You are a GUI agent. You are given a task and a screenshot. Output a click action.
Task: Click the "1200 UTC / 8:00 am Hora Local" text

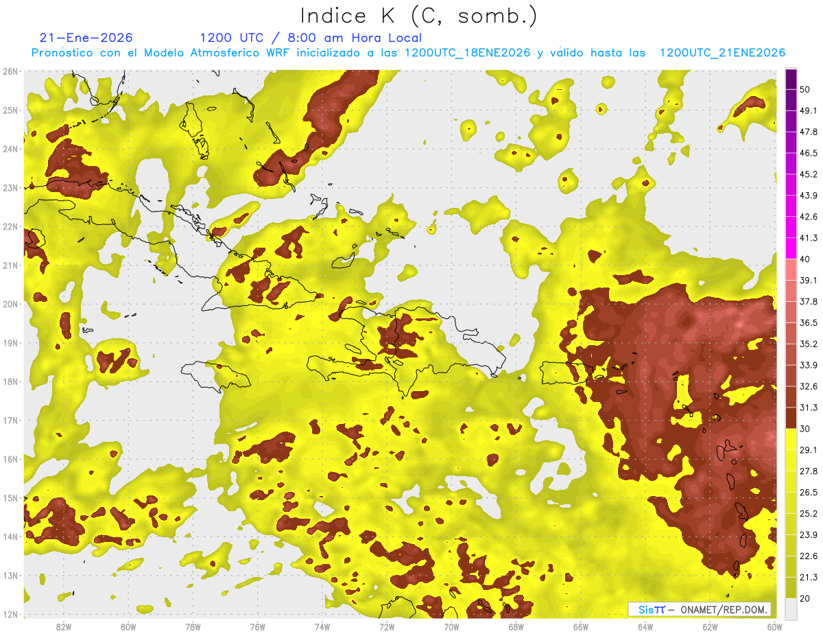pyautogui.click(x=311, y=38)
